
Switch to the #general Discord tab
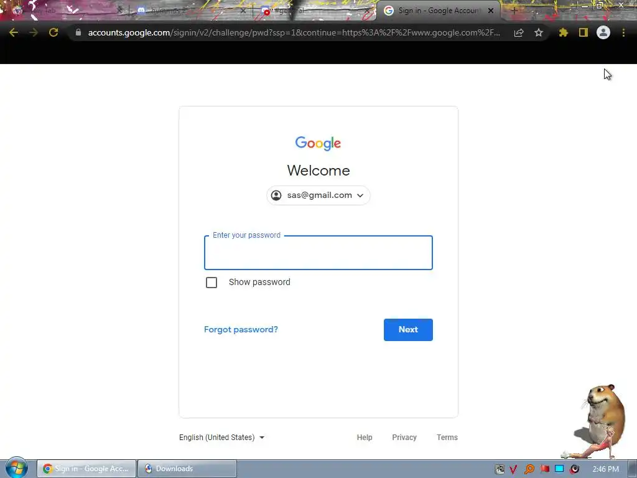click(315, 11)
